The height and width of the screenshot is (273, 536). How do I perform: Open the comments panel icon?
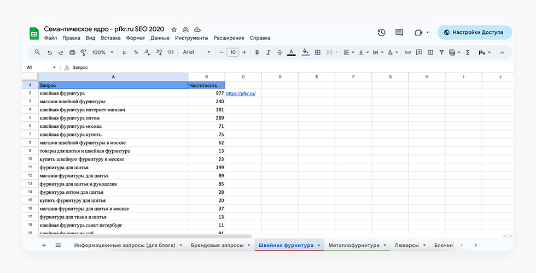click(399, 33)
